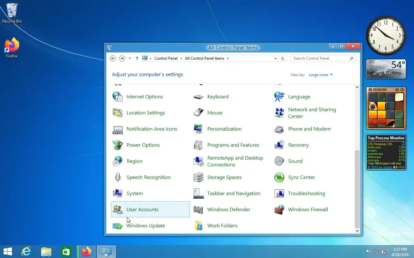Click the muted volume tray icon
Screen dimensions: 414x258
(x=384, y=252)
